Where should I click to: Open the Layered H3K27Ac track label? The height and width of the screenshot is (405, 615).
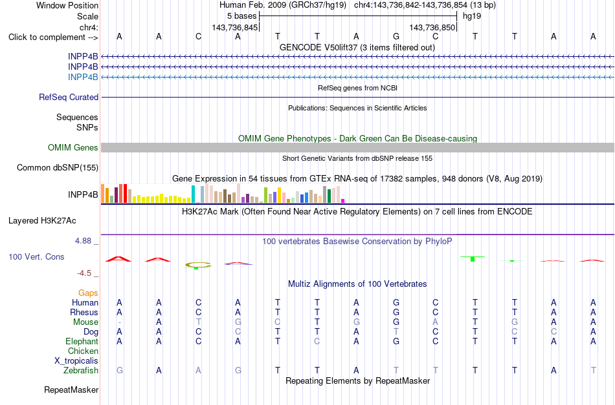click(x=42, y=221)
